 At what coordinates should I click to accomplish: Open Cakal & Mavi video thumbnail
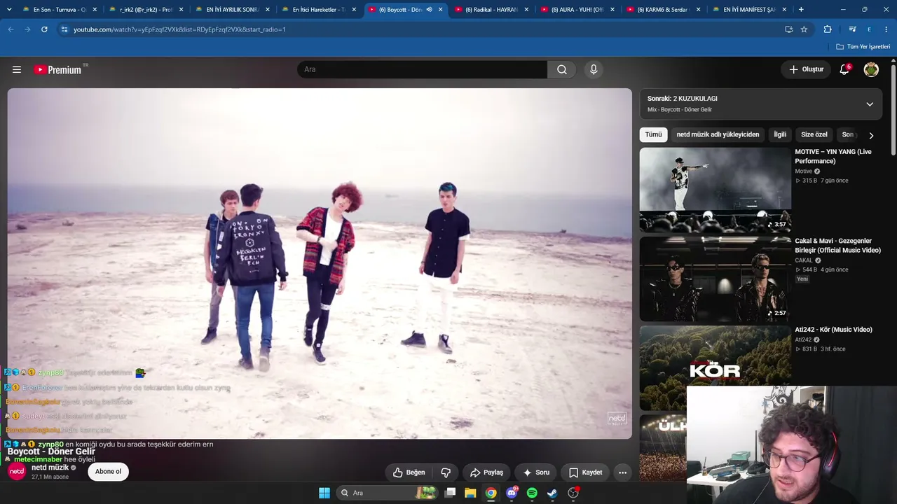point(715,279)
